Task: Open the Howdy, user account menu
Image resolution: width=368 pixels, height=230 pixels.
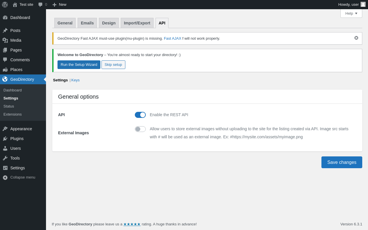Action: click(352, 5)
